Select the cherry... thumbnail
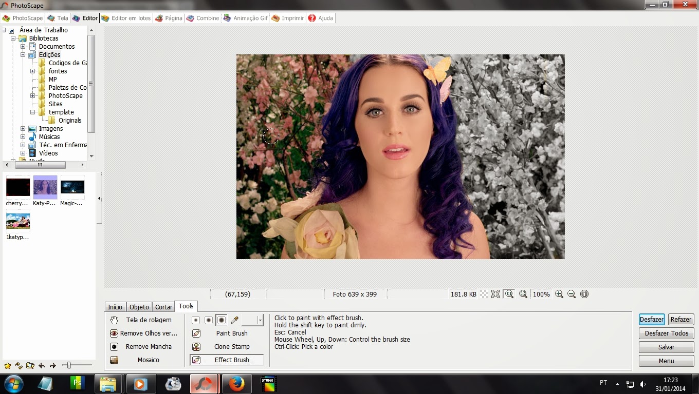This screenshot has height=394, width=699. (x=17, y=191)
